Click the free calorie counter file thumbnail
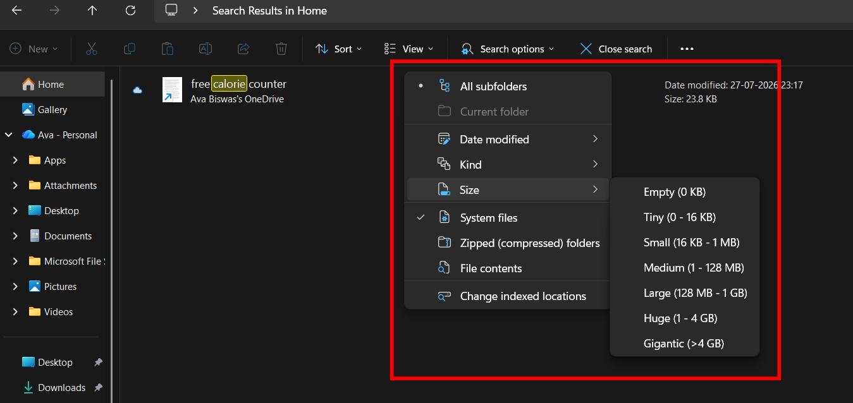Image resolution: width=853 pixels, height=403 pixels. click(172, 90)
